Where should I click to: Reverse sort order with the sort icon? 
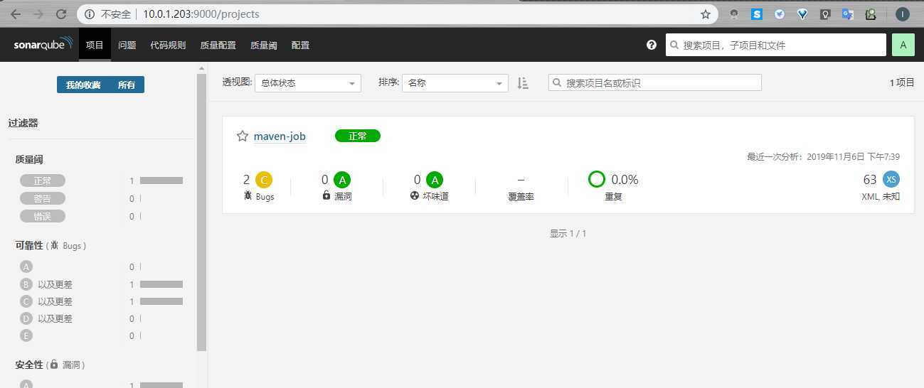(x=524, y=83)
